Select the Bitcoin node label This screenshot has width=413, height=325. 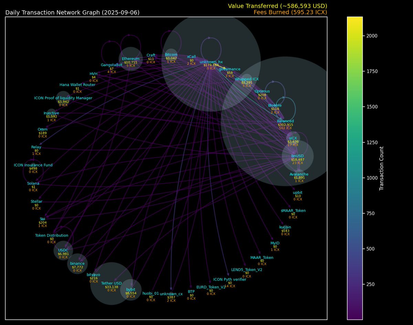(171, 54)
